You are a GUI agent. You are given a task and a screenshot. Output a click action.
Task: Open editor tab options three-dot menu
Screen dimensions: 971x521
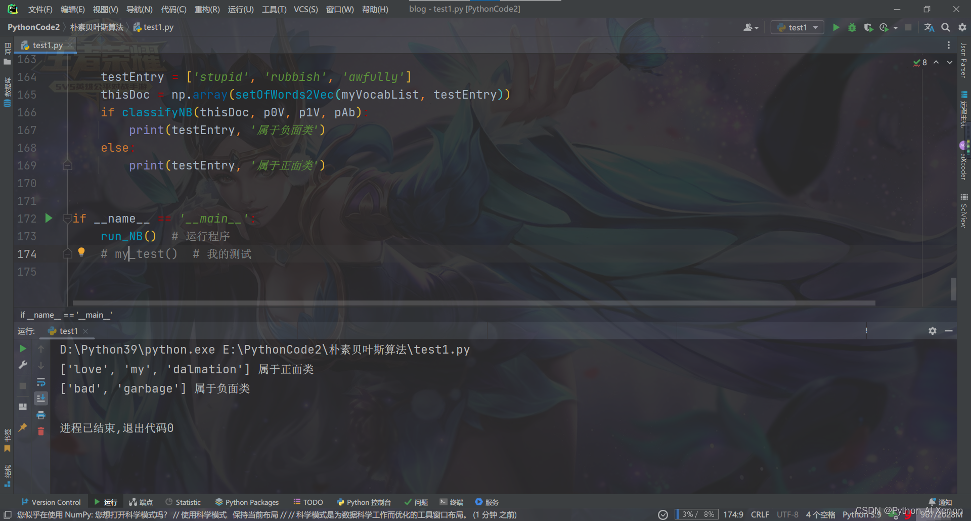[949, 45]
